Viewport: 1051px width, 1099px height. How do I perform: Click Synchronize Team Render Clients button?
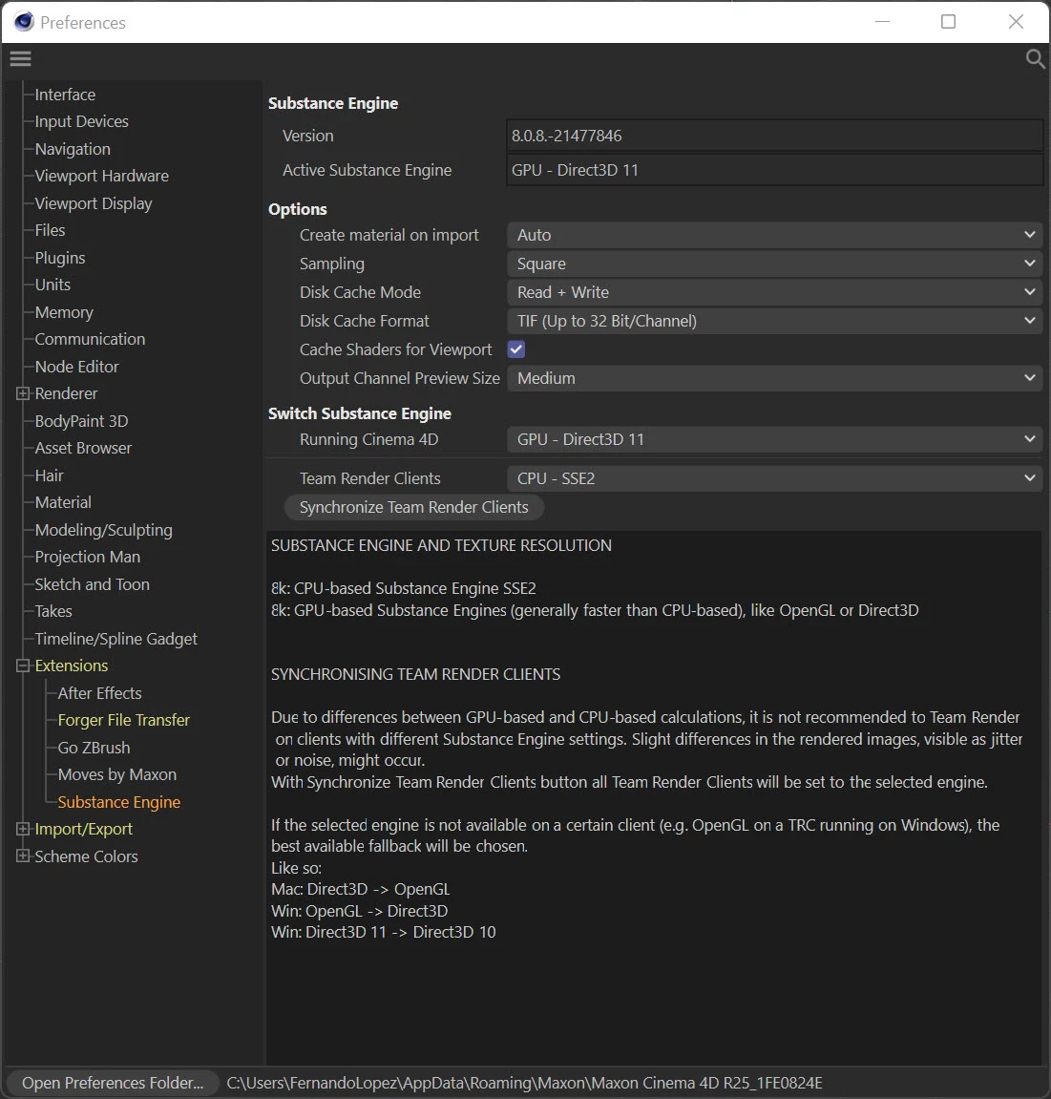414,507
